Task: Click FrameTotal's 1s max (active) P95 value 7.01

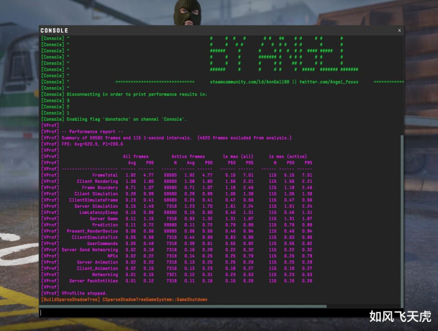Action: [306, 176]
